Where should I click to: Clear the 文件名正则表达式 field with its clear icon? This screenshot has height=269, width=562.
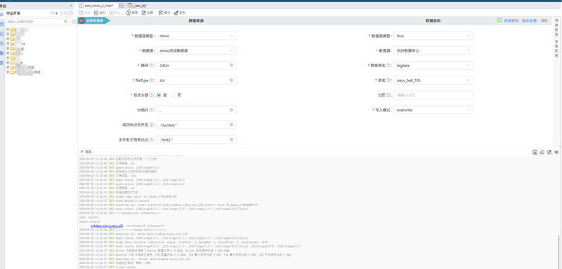point(231,139)
